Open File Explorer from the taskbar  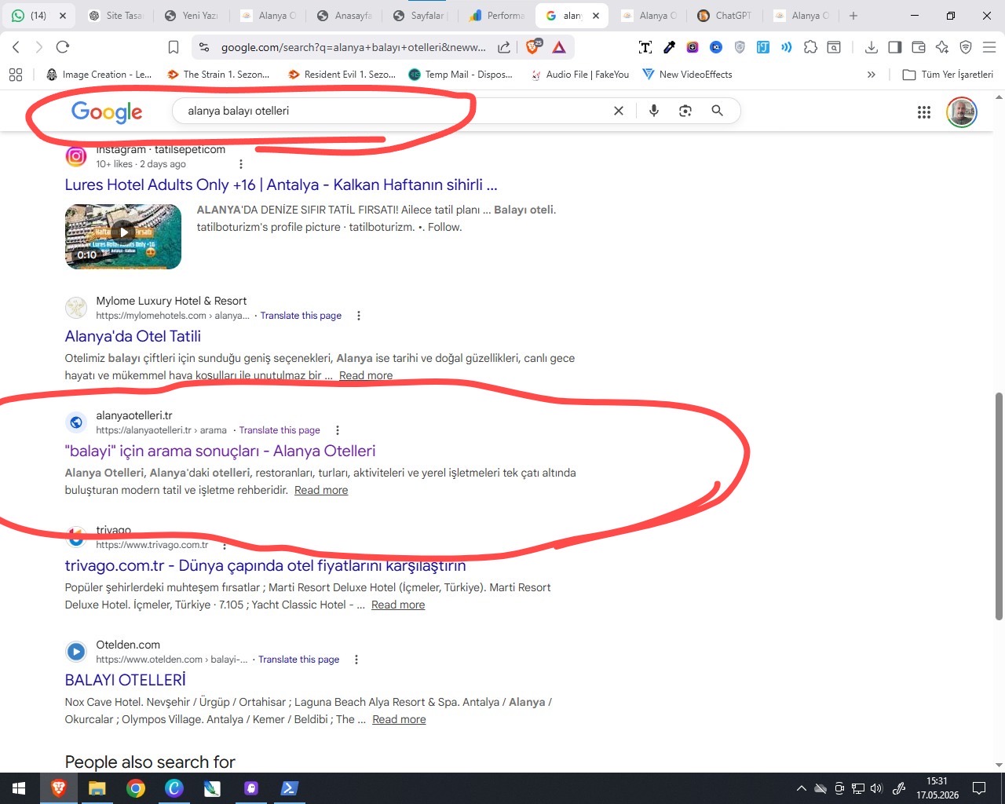(x=97, y=788)
